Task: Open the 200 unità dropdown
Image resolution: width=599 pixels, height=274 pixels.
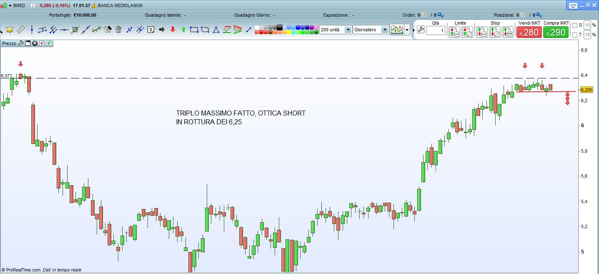Action: 348,30
